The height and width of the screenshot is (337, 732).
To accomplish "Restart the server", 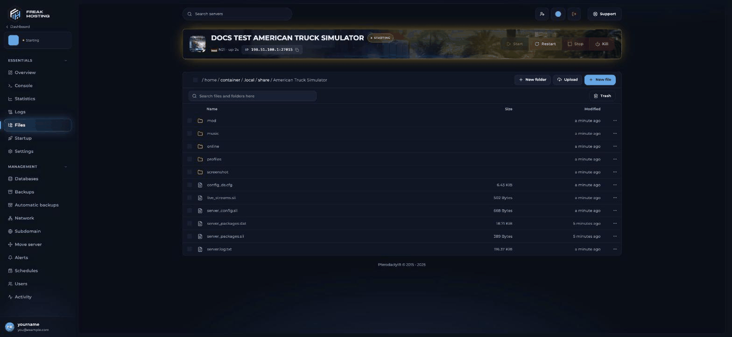I will [545, 44].
